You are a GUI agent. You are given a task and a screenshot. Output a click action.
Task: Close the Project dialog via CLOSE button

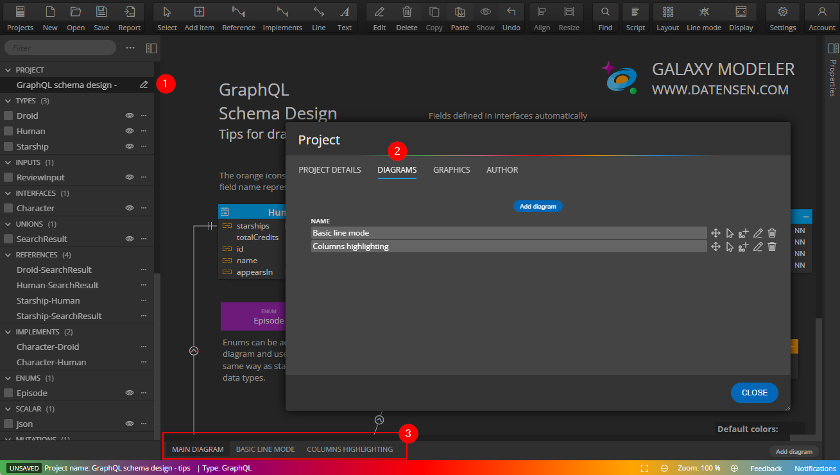coord(754,392)
